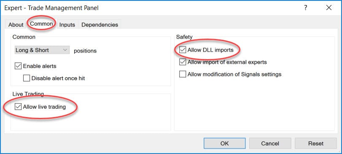The image size is (342, 154).
Task: Click the 'positions' label beside the dropdown
Action: (85, 51)
